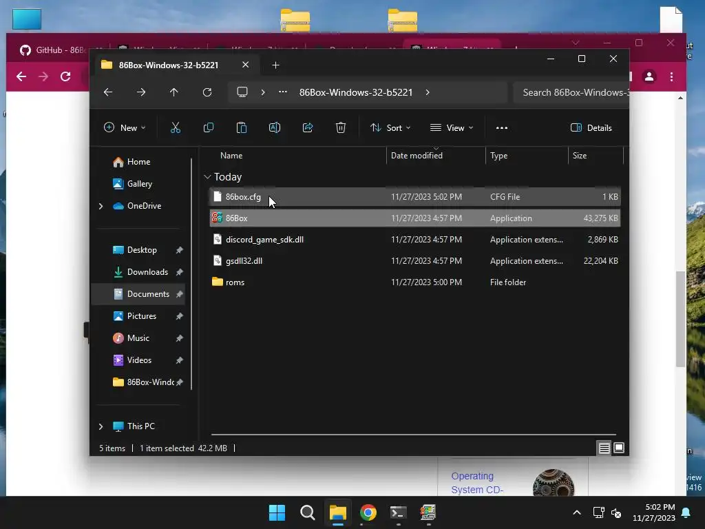This screenshot has width=705, height=529.
Task: Show hidden system tray icons
Action: pyautogui.click(x=577, y=512)
